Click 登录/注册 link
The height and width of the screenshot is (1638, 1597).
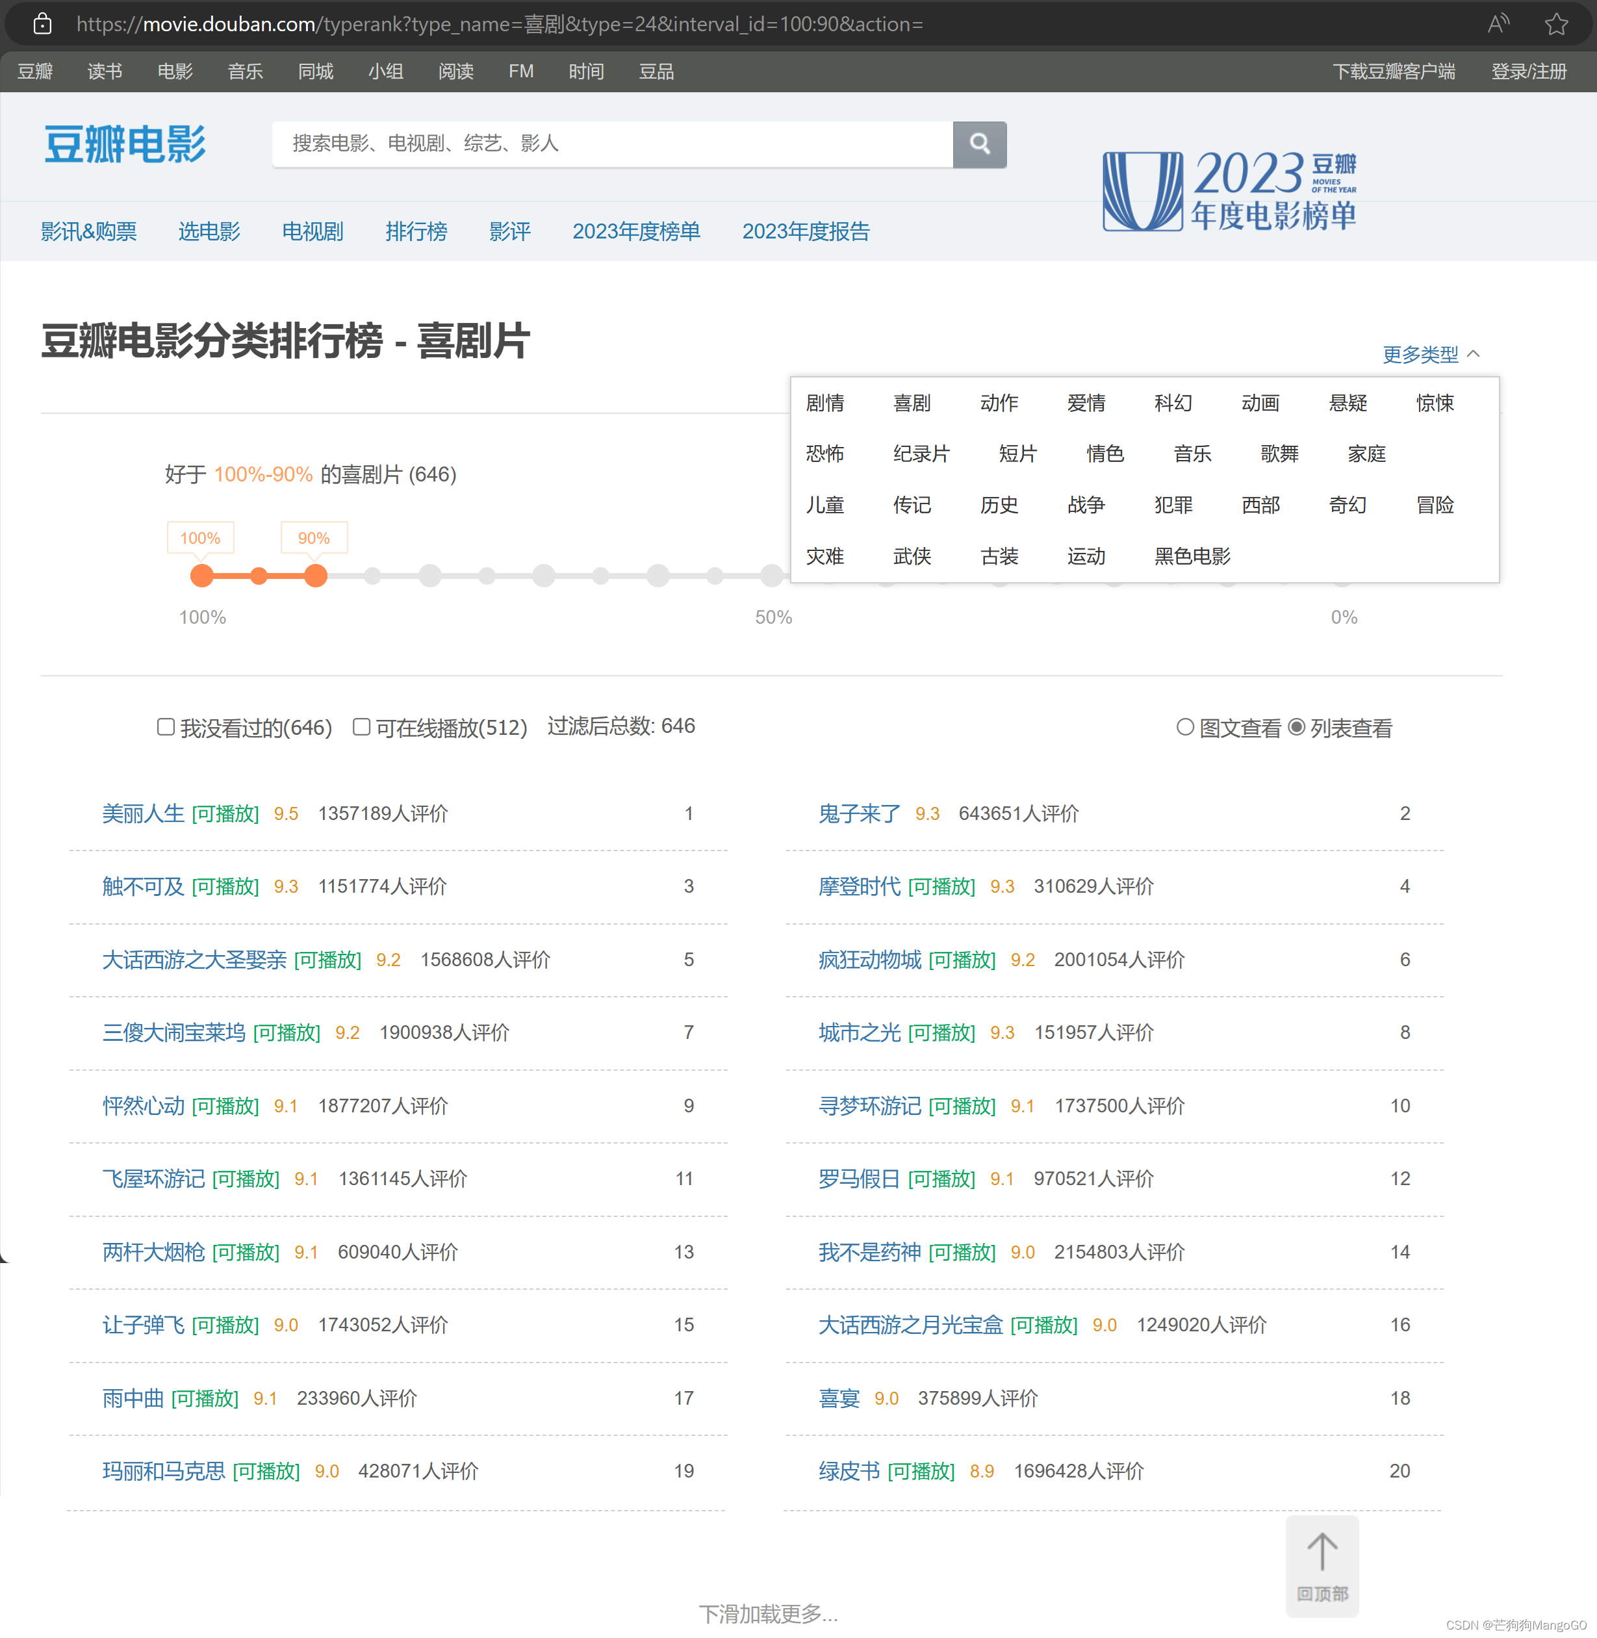pyautogui.click(x=1528, y=71)
